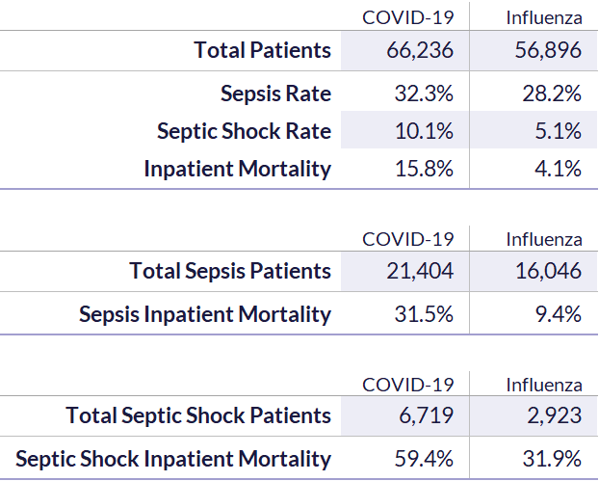This screenshot has height=481, width=599.
Task: Select the Septic Shock Rate row label
Action: [x=244, y=131]
